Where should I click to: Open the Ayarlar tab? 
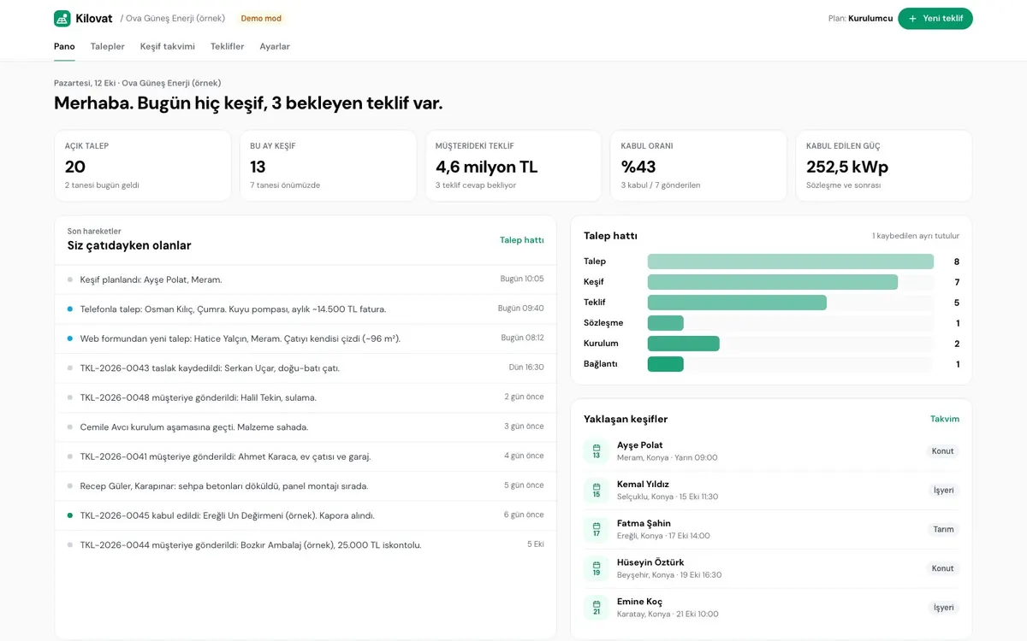(275, 46)
